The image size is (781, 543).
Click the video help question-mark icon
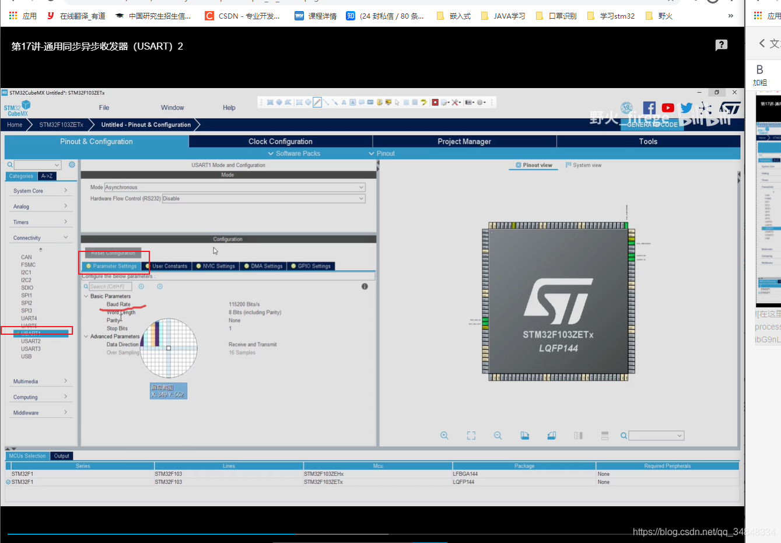pos(722,45)
